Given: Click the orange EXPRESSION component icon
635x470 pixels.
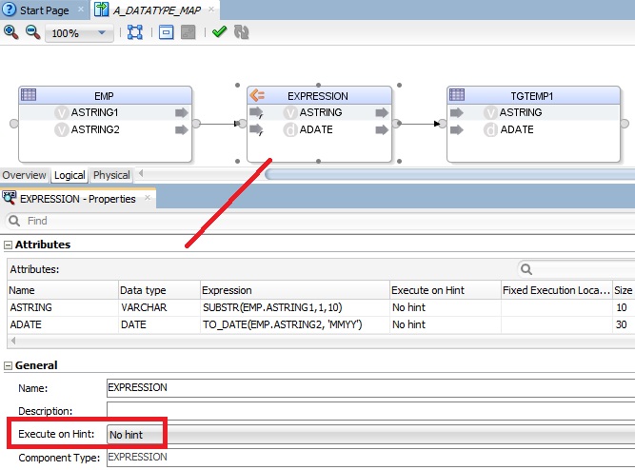Looking at the screenshot, I should (x=257, y=95).
